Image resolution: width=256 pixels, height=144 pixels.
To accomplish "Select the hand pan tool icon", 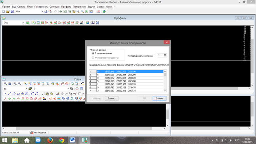I will [74, 12].
